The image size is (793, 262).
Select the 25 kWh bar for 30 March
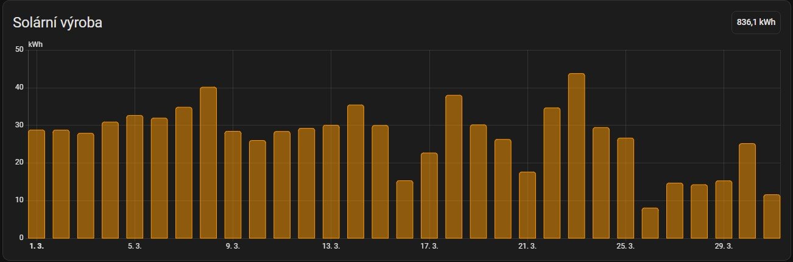[x=748, y=191]
